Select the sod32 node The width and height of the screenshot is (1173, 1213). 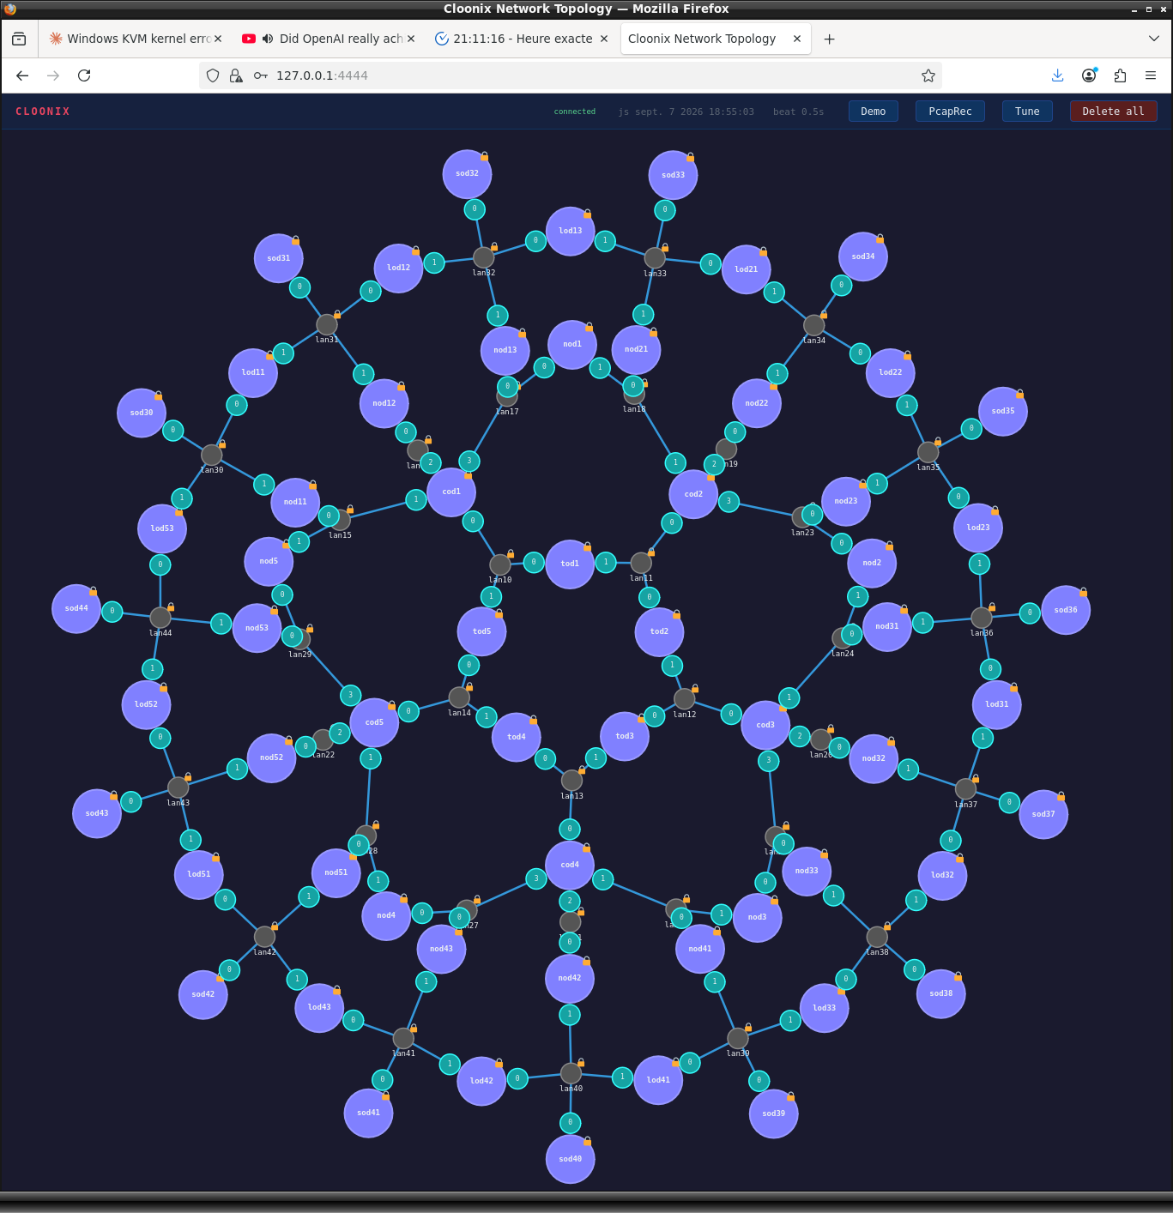(467, 173)
